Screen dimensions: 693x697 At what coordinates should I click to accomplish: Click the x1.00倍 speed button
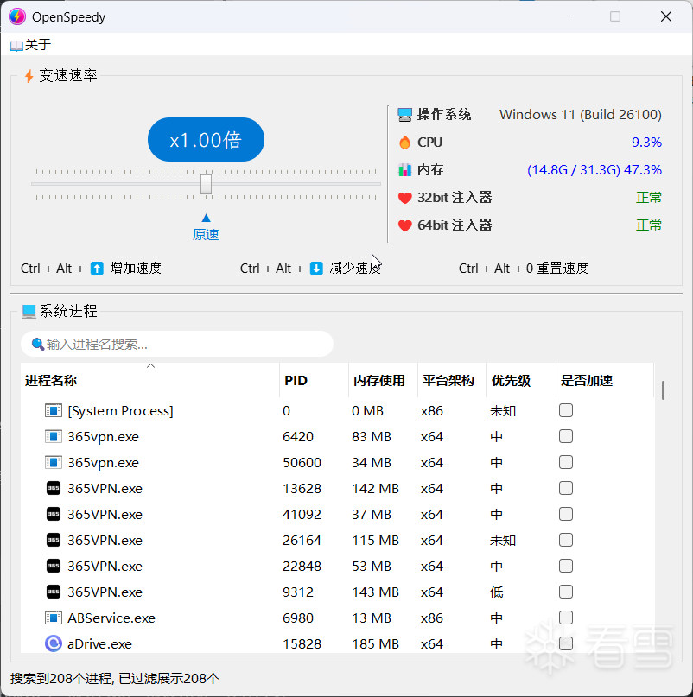click(206, 140)
